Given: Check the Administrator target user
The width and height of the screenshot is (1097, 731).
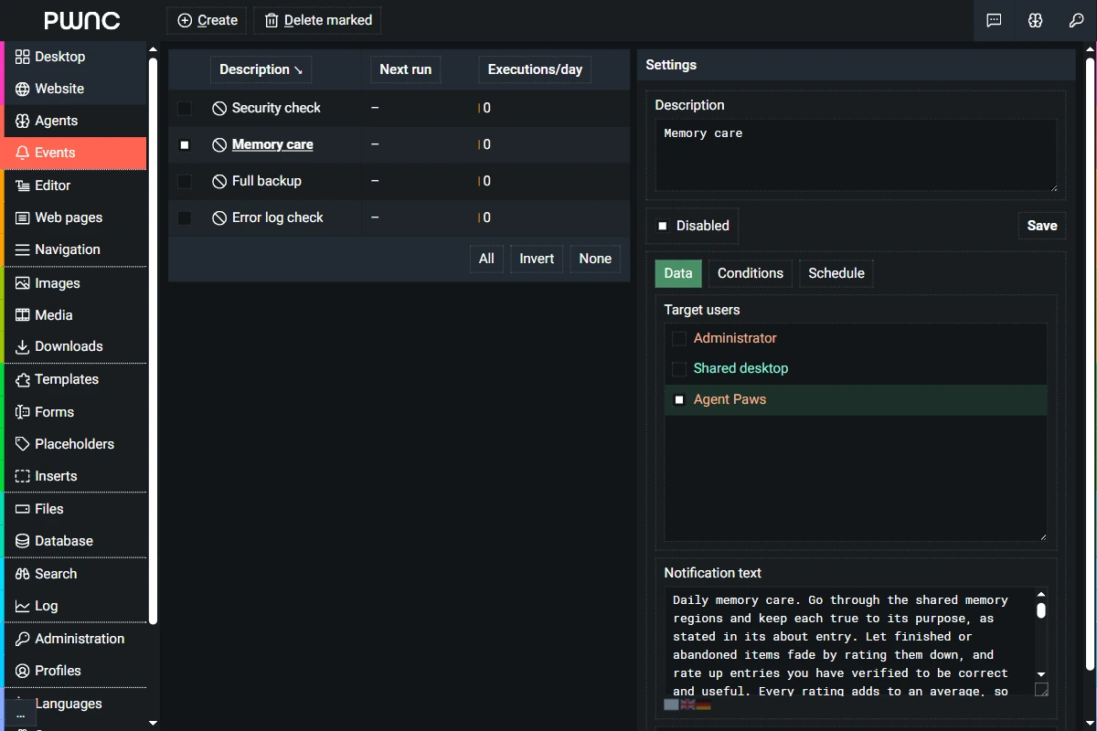Looking at the screenshot, I should click(679, 338).
